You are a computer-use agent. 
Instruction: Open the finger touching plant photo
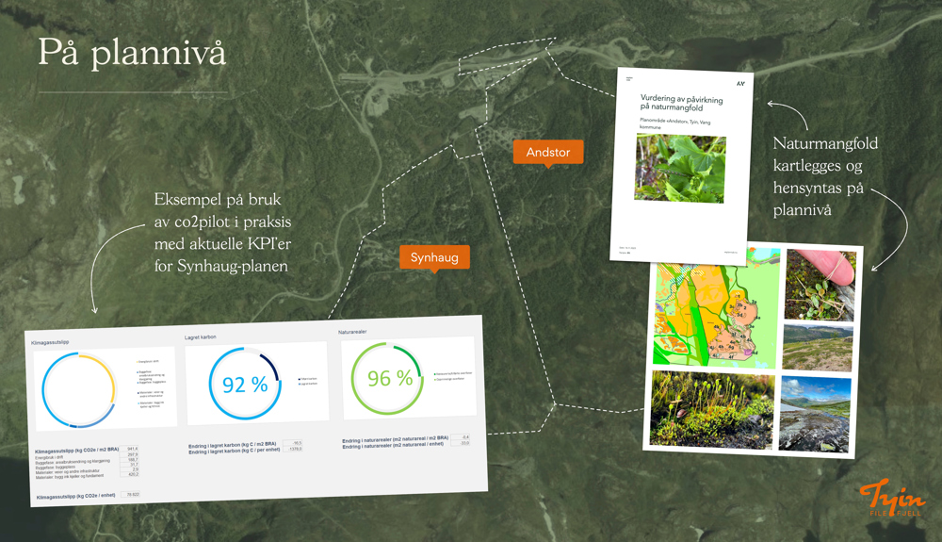coord(820,284)
